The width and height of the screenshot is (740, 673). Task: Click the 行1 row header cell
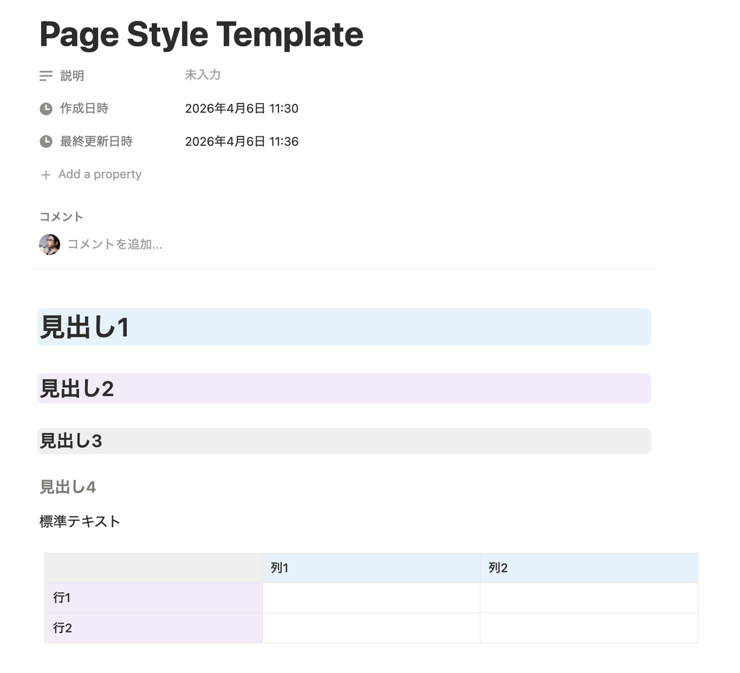pyautogui.click(x=154, y=598)
